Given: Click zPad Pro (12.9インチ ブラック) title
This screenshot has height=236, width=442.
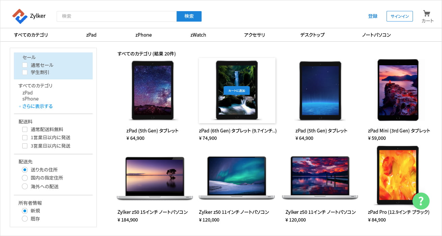Looking at the screenshot, I should 399,212.
